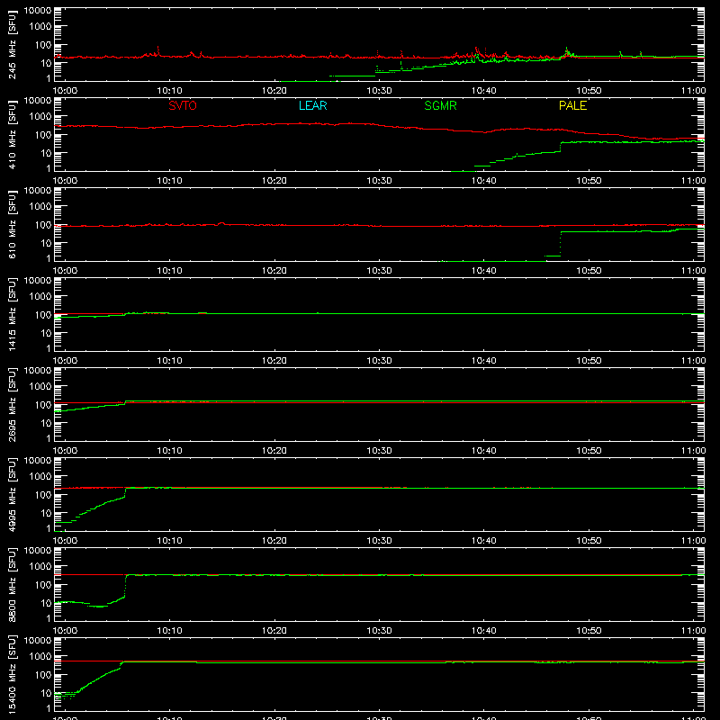
Task: Select the 8800 MHz [SFU] axis title
Action: tap(12, 584)
